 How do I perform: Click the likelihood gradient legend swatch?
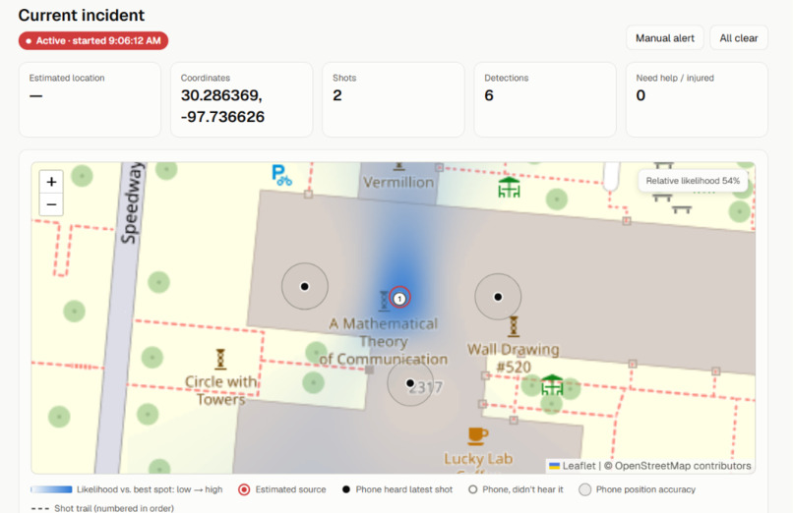pyautogui.click(x=51, y=489)
